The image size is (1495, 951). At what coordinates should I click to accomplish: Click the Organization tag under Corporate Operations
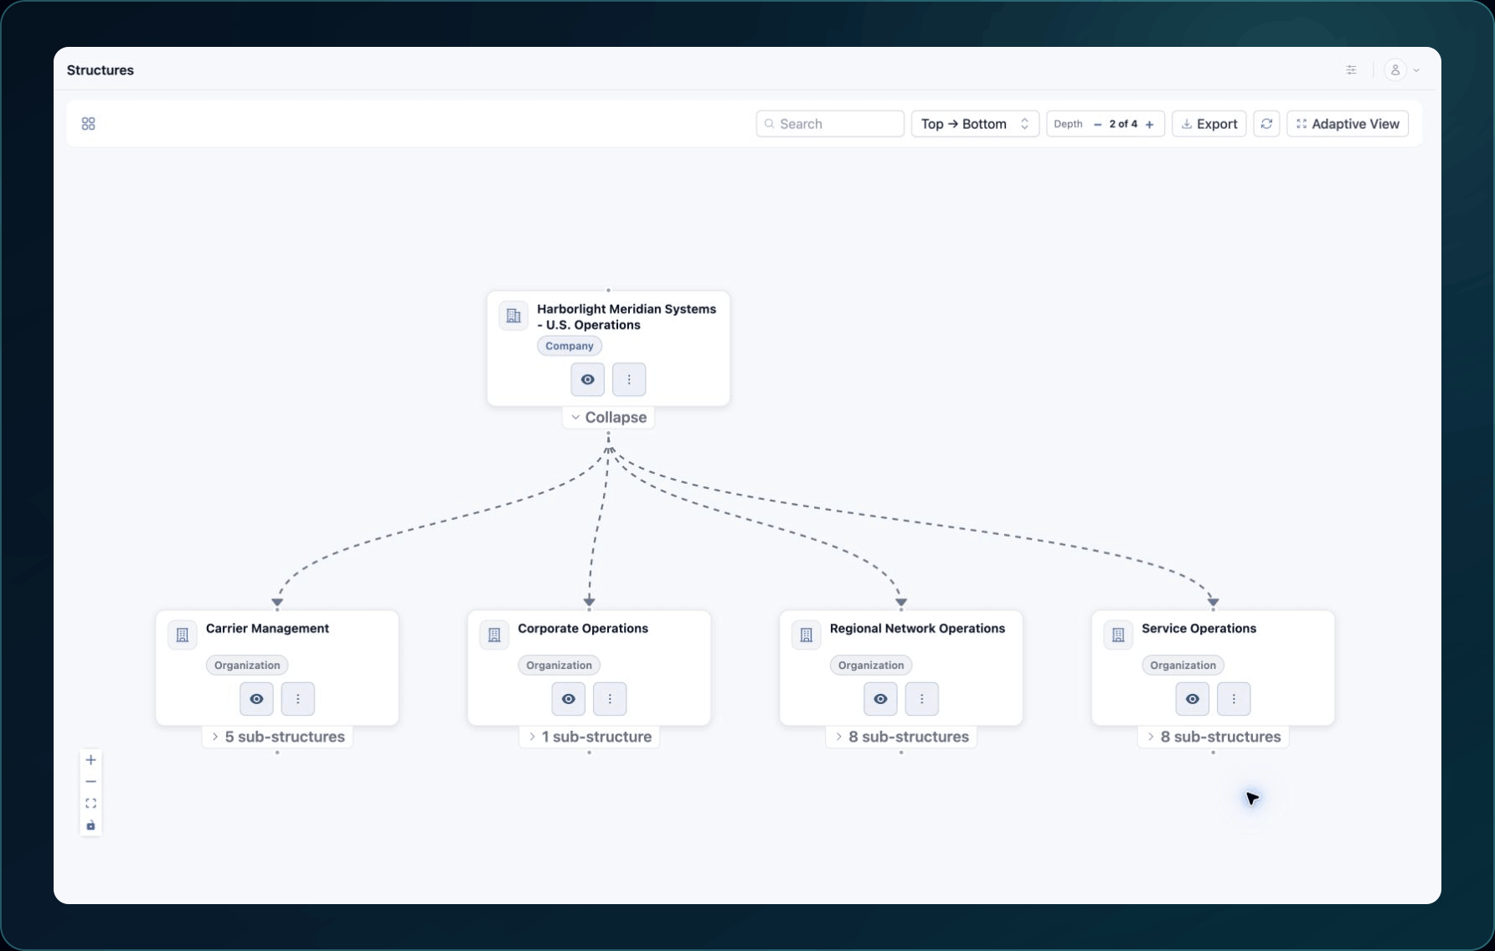559,666
